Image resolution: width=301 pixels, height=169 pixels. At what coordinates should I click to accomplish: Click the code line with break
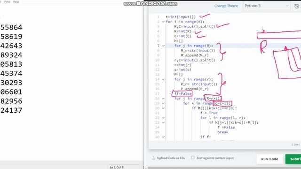click(x=223, y=132)
